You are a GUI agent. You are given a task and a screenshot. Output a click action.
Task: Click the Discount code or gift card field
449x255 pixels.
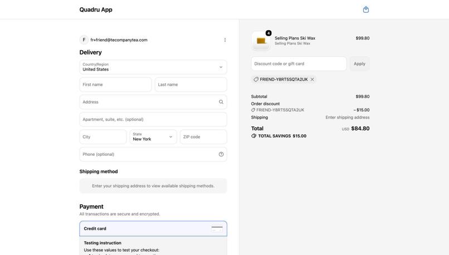299,63
